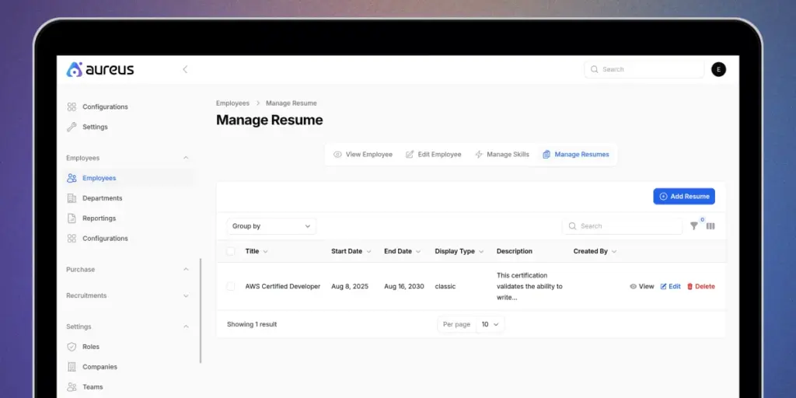Expand the Recruitments sidebar group
The width and height of the screenshot is (796, 398).
(x=186, y=295)
